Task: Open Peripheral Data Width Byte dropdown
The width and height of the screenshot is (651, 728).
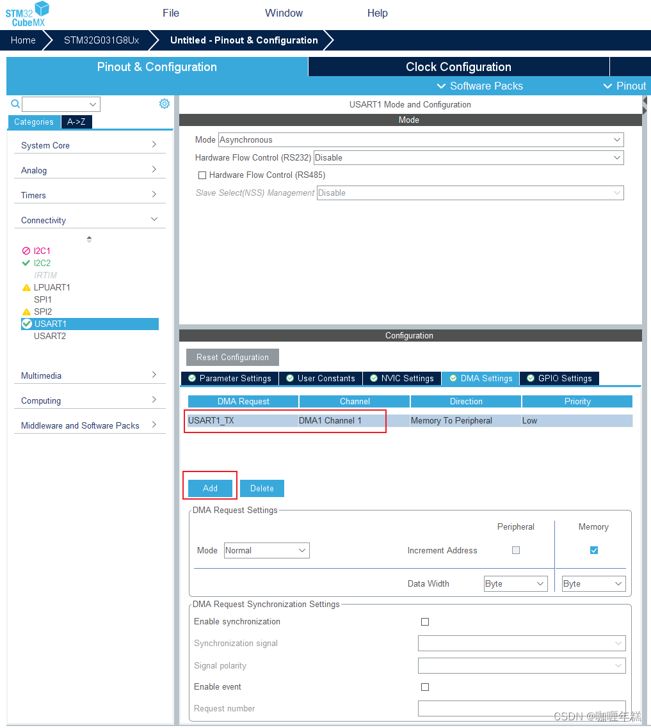Action: click(x=516, y=583)
